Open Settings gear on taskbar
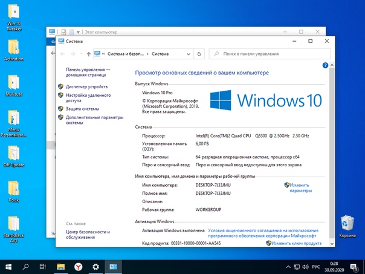 (x=95, y=267)
